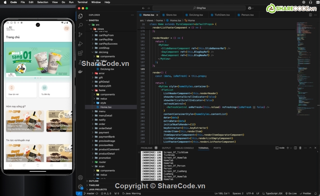Image resolution: width=320 pixels, height=196 pixels.
Task: Split the editor to the right
Action: click(311, 15)
